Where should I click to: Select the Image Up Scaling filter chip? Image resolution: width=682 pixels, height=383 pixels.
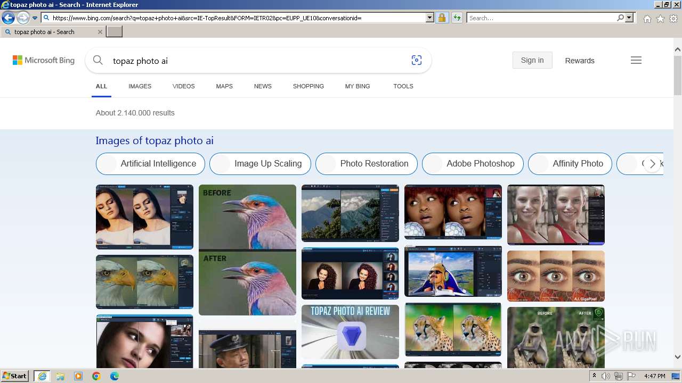260,164
